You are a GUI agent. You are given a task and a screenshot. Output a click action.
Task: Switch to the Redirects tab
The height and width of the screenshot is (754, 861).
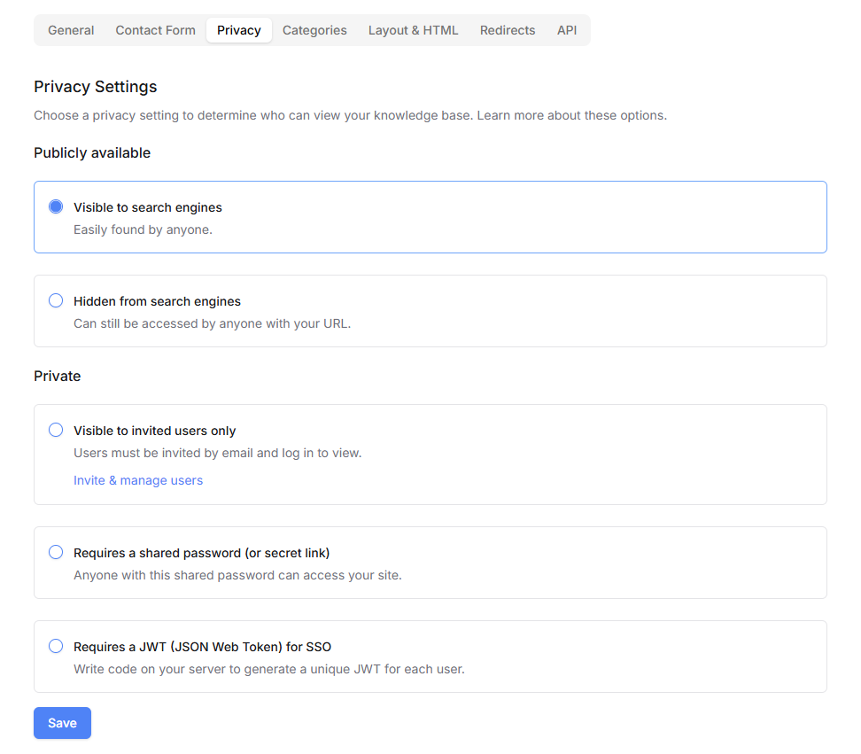[x=508, y=30]
